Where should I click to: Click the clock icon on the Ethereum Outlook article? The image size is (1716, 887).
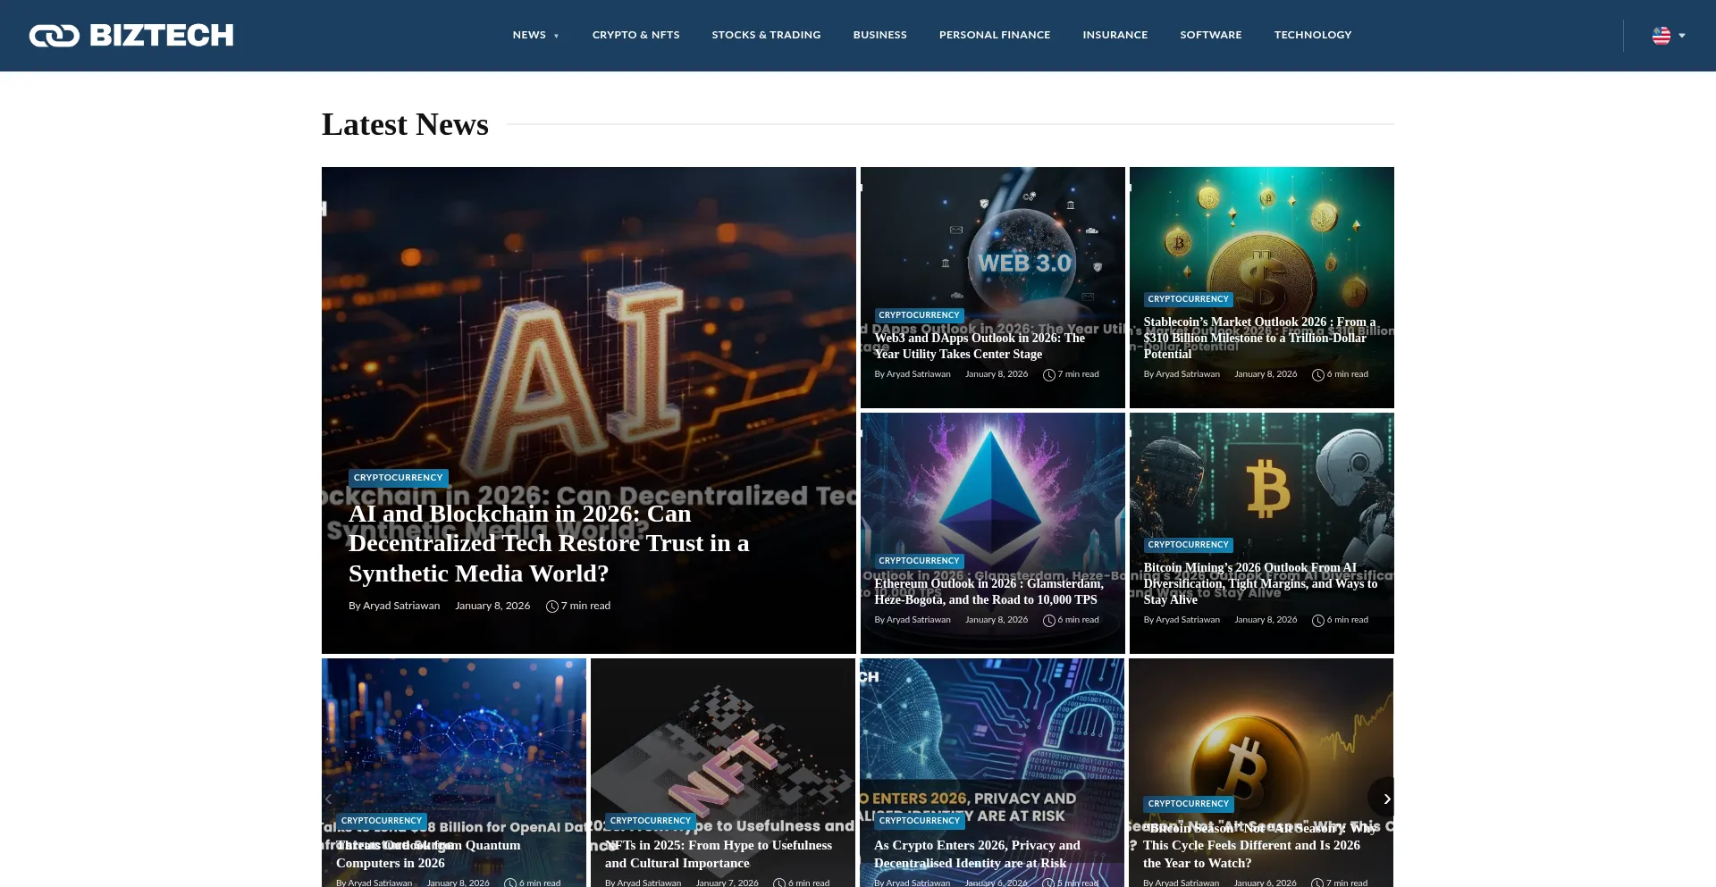point(1048,620)
